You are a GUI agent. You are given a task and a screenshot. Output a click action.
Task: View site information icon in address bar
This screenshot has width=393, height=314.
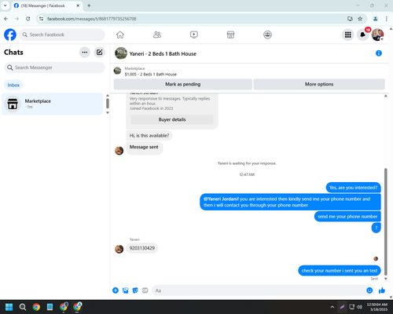coord(41,19)
